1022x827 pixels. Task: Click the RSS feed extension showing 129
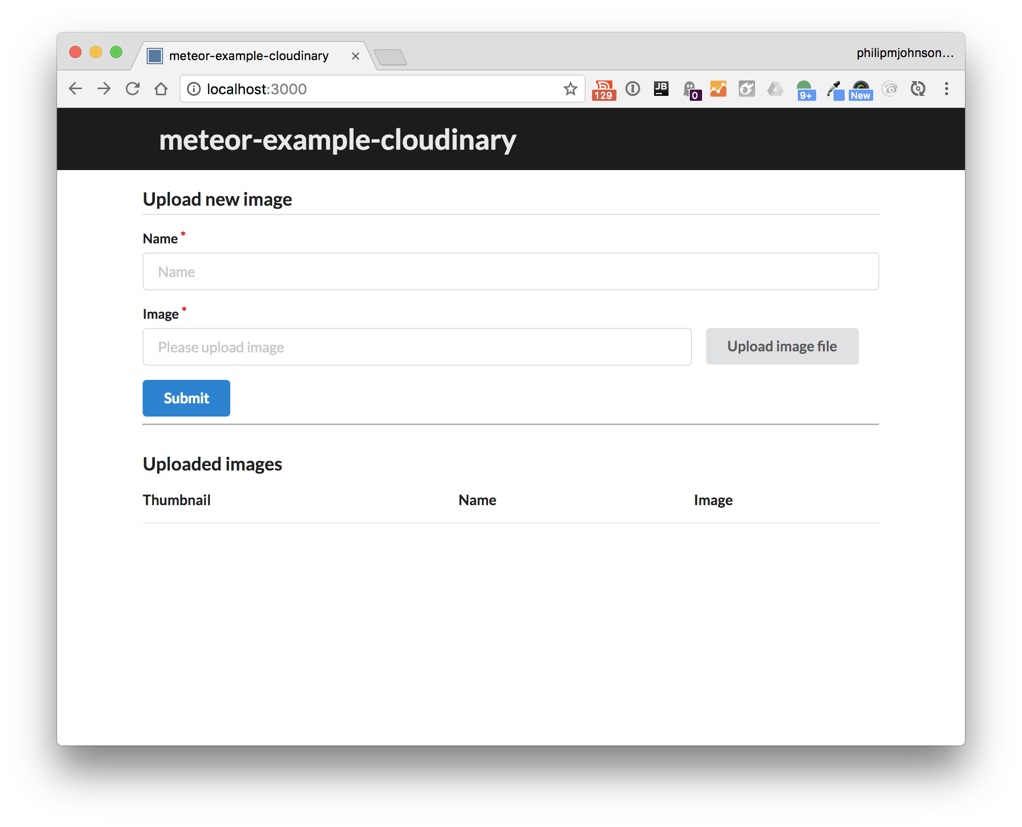[x=604, y=90]
